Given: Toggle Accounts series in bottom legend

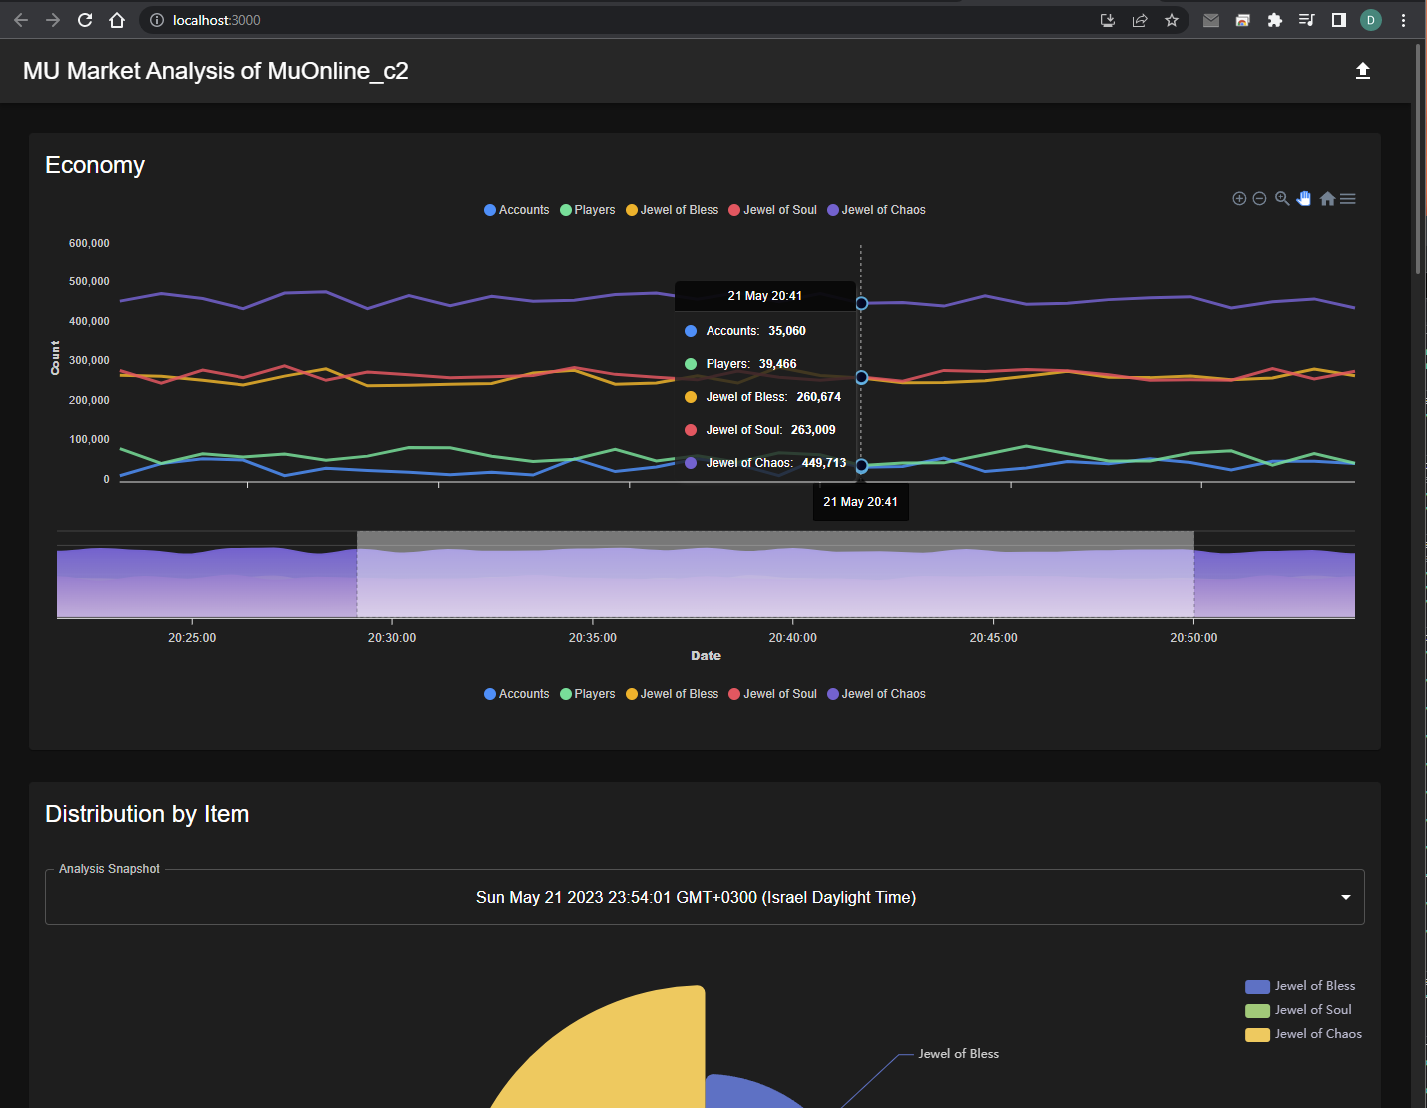Looking at the screenshot, I should 517,694.
